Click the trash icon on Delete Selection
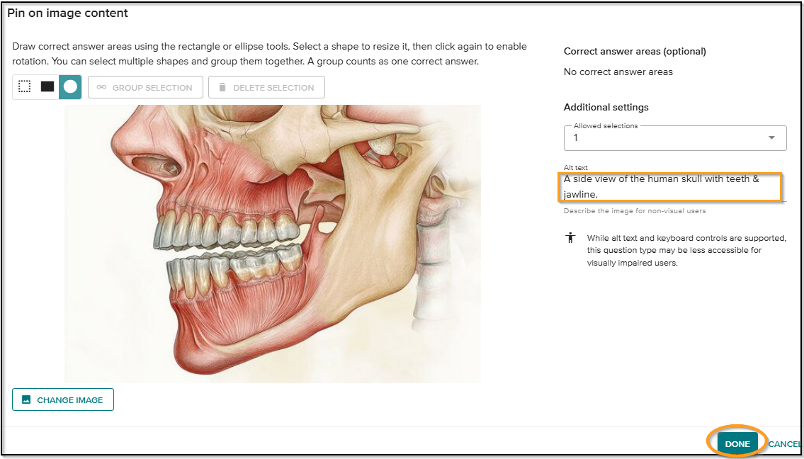804x459 pixels. (x=222, y=87)
